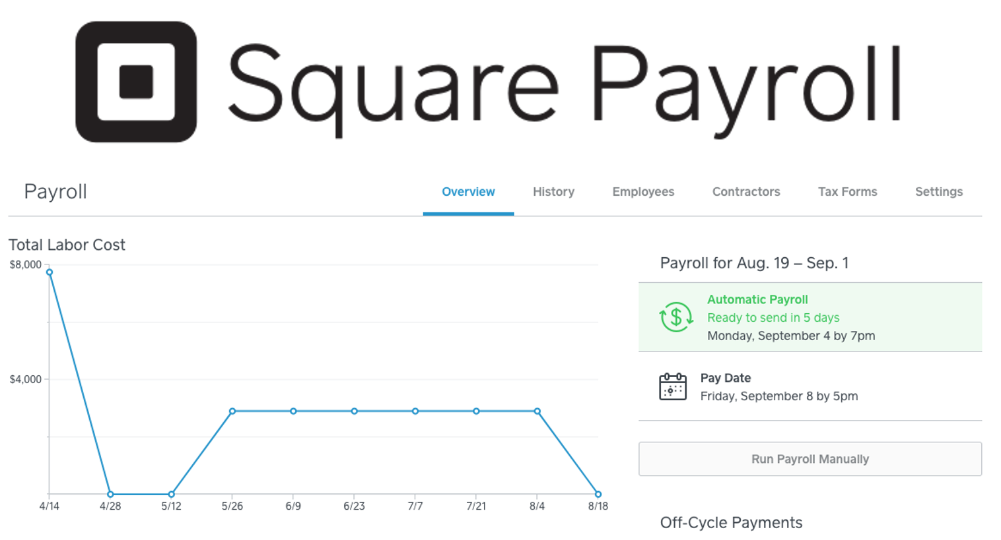Click the Payroll for Aug. 19 – Sep. 1 header
Image resolution: width=1001 pixels, height=540 pixels.
755,262
